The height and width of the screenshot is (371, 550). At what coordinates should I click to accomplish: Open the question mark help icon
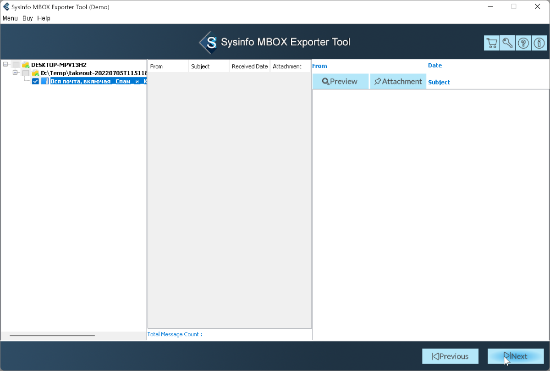point(523,43)
